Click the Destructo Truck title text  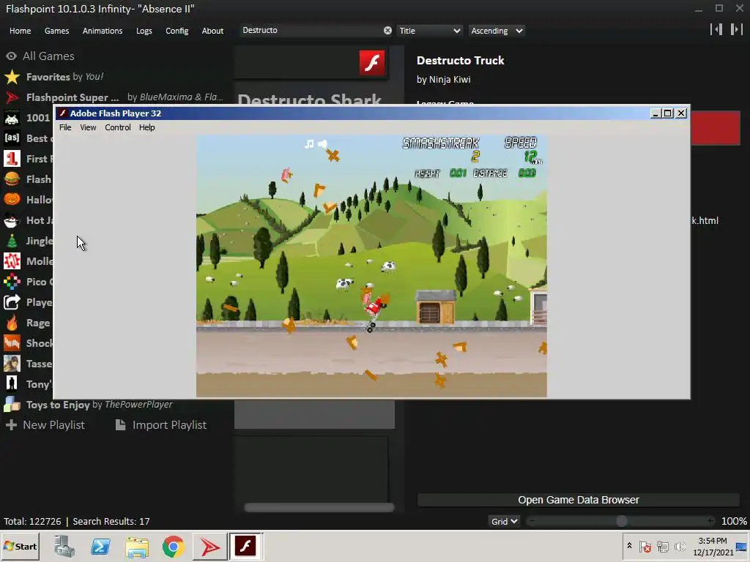pos(460,61)
